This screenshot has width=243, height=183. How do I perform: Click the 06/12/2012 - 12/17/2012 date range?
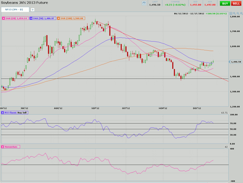tap(189, 14)
